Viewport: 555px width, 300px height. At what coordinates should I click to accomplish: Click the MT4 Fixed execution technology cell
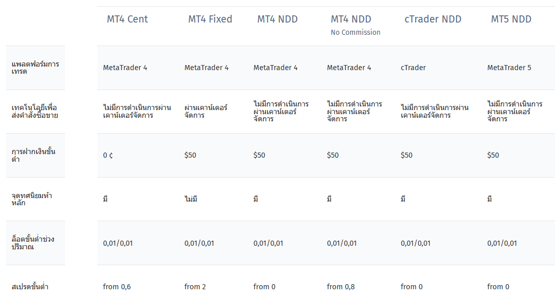point(205,112)
